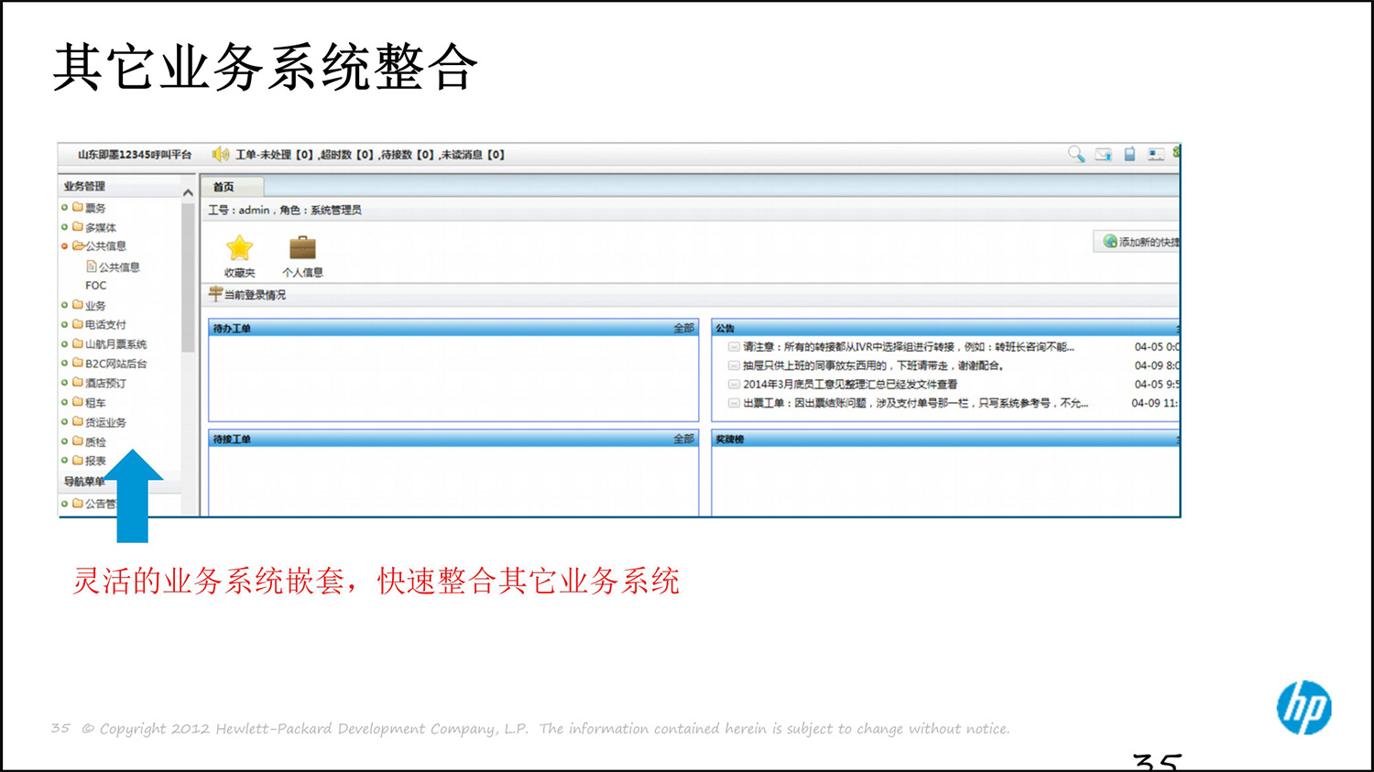Open the message envelope icon

coord(1103,155)
